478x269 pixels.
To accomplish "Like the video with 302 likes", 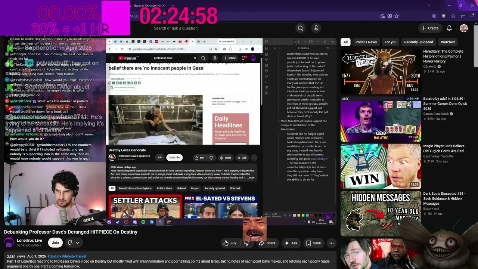I will (x=230, y=243).
